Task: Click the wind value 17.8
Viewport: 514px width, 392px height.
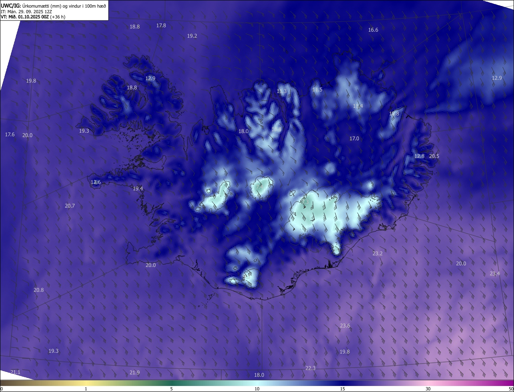Action: point(161,25)
